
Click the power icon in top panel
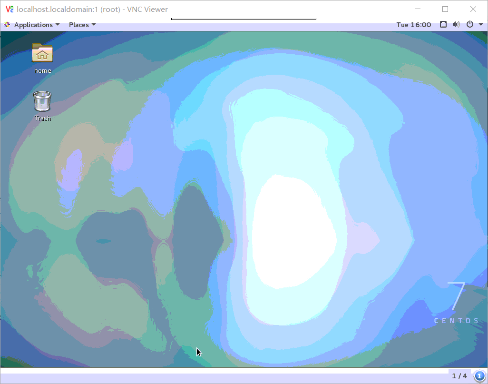coord(470,24)
